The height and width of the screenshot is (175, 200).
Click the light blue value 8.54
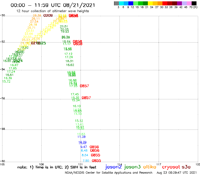[x=85, y=155]
